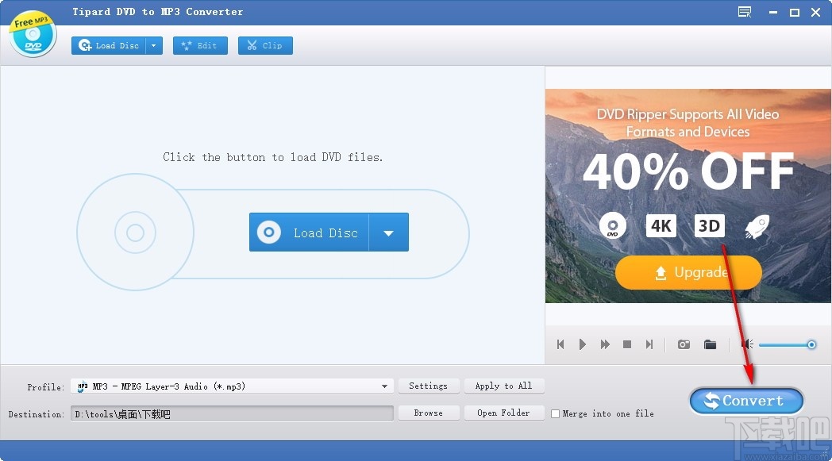Click Upgrade on the promo banner
Image resolution: width=832 pixels, height=461 pixels.
688,272
